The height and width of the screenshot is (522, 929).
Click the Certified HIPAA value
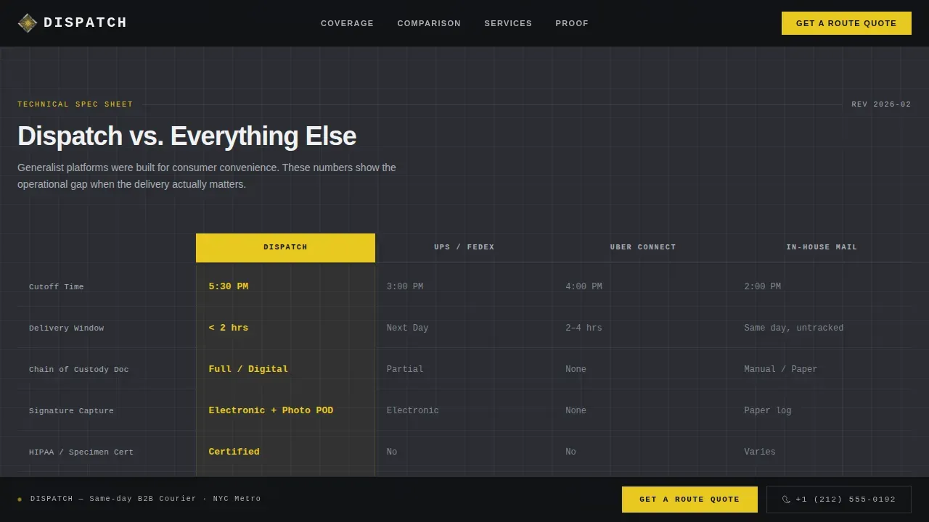point(234,452)
